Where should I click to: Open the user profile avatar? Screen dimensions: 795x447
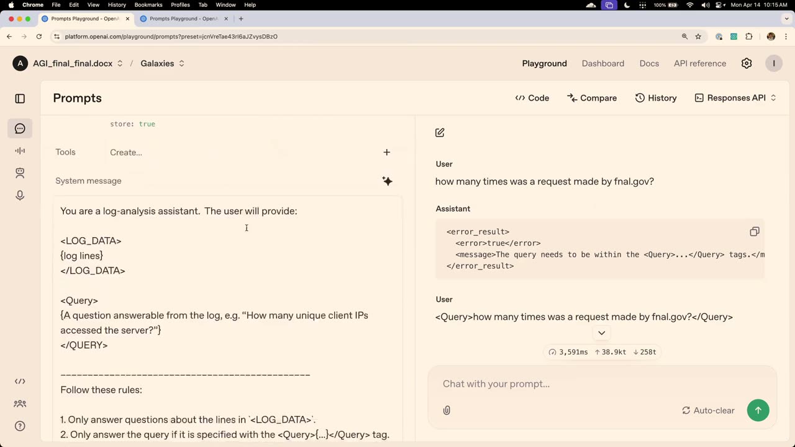point(774,63)
